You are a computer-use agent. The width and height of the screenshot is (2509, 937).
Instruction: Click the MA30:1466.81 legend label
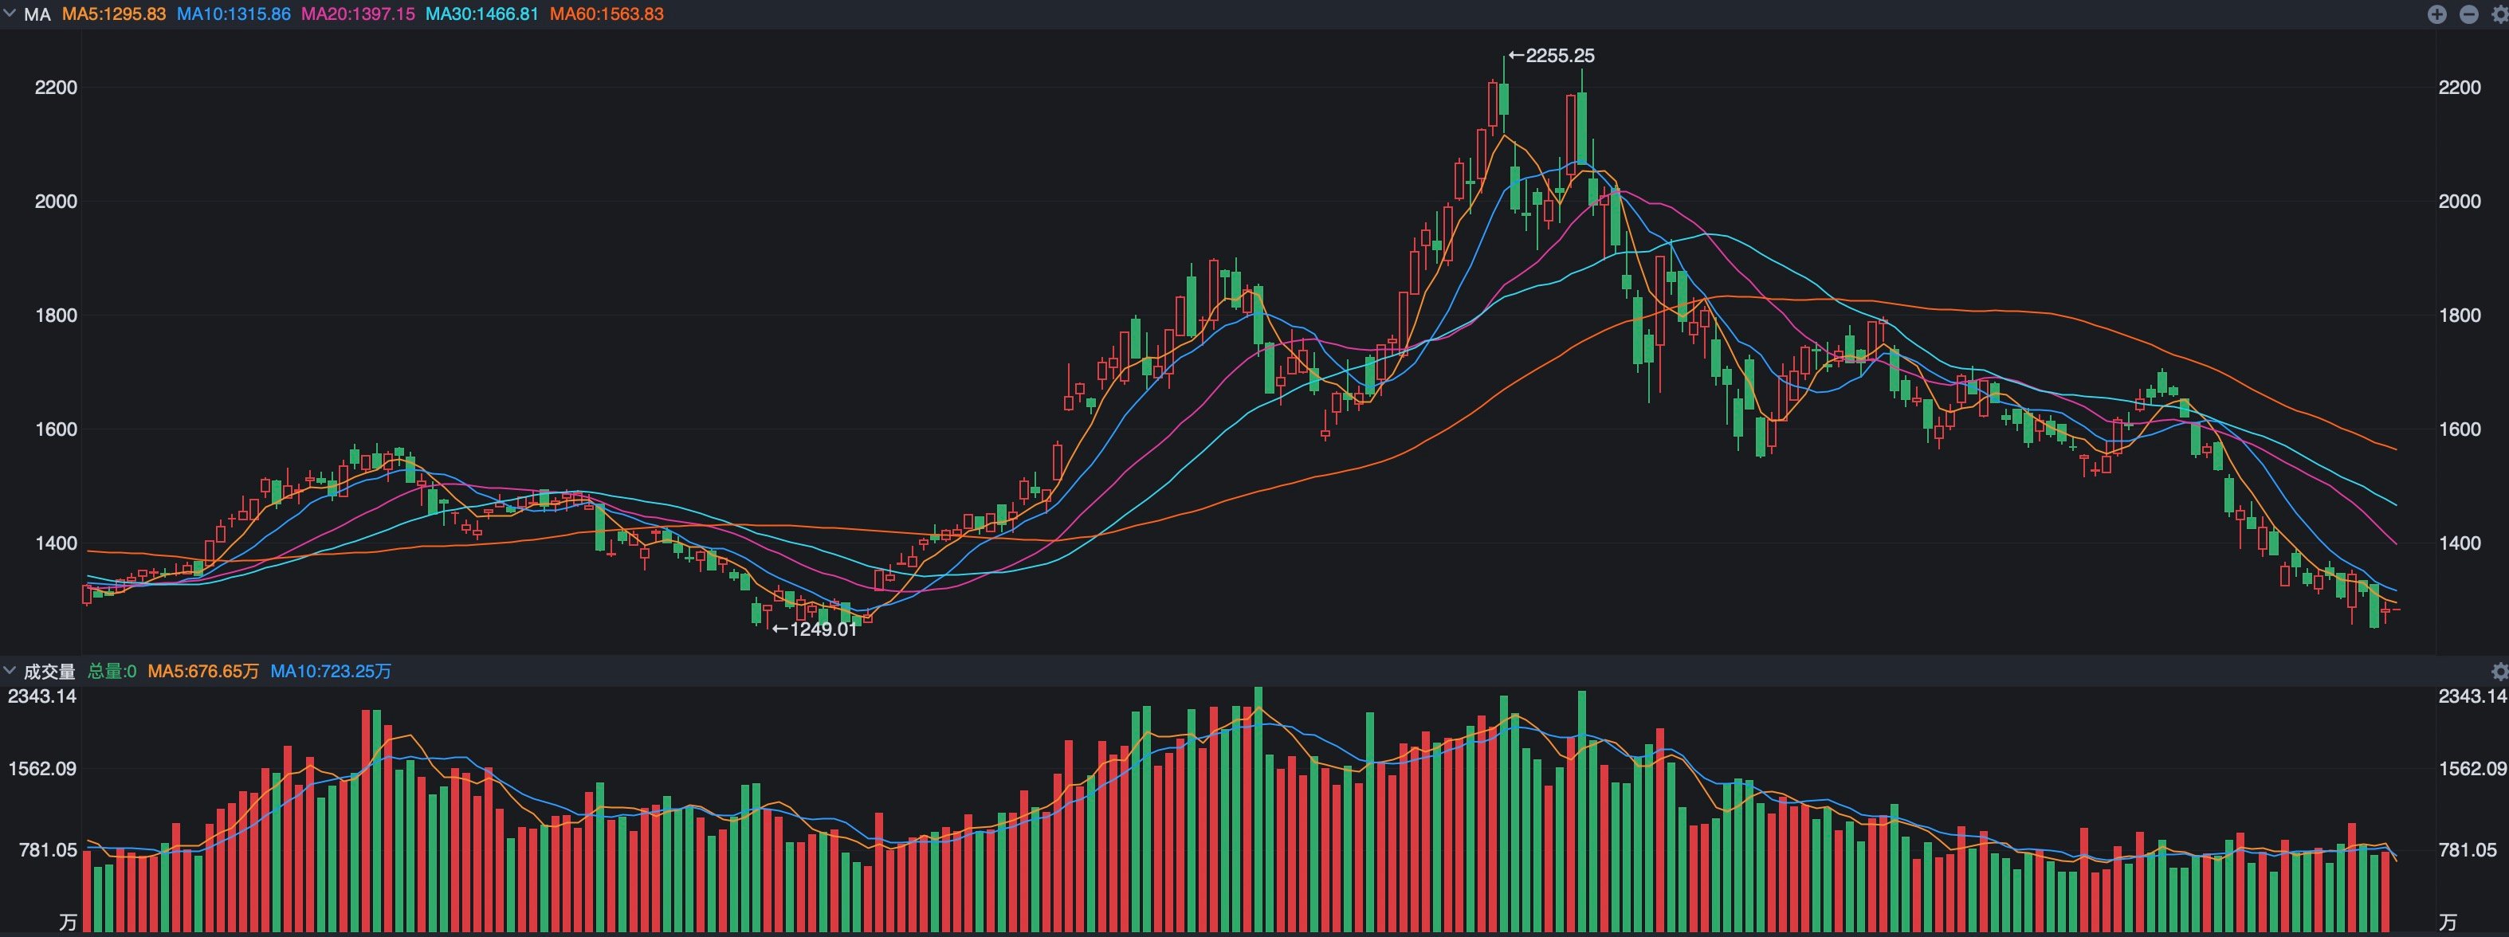(x=482, y=14)
